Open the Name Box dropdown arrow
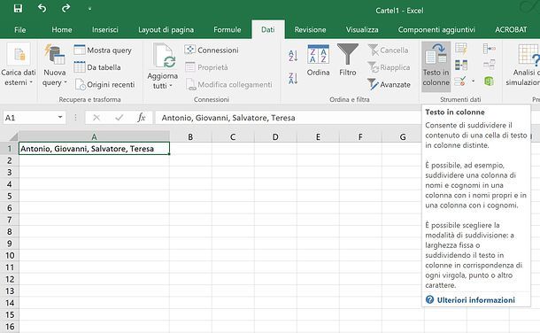 click(60, 118)
